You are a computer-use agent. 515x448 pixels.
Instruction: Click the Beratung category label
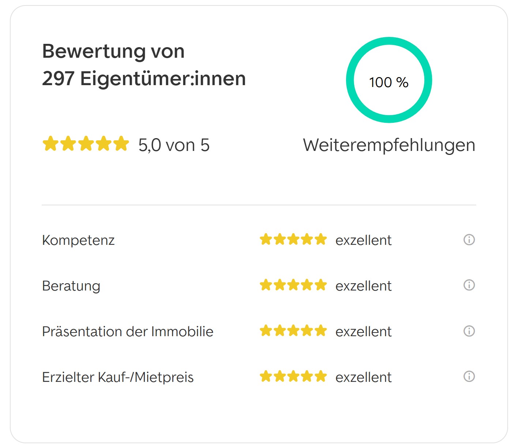click(x=71, y=286)
